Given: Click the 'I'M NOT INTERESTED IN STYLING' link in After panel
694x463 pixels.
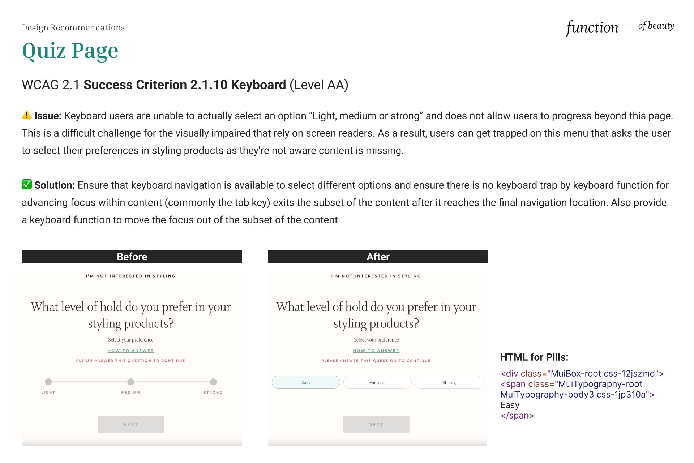Looking at the screenshot, I should 377,275.
